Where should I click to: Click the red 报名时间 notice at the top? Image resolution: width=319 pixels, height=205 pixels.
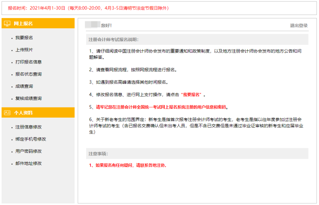pyautogui.click(x=88, y=8)
